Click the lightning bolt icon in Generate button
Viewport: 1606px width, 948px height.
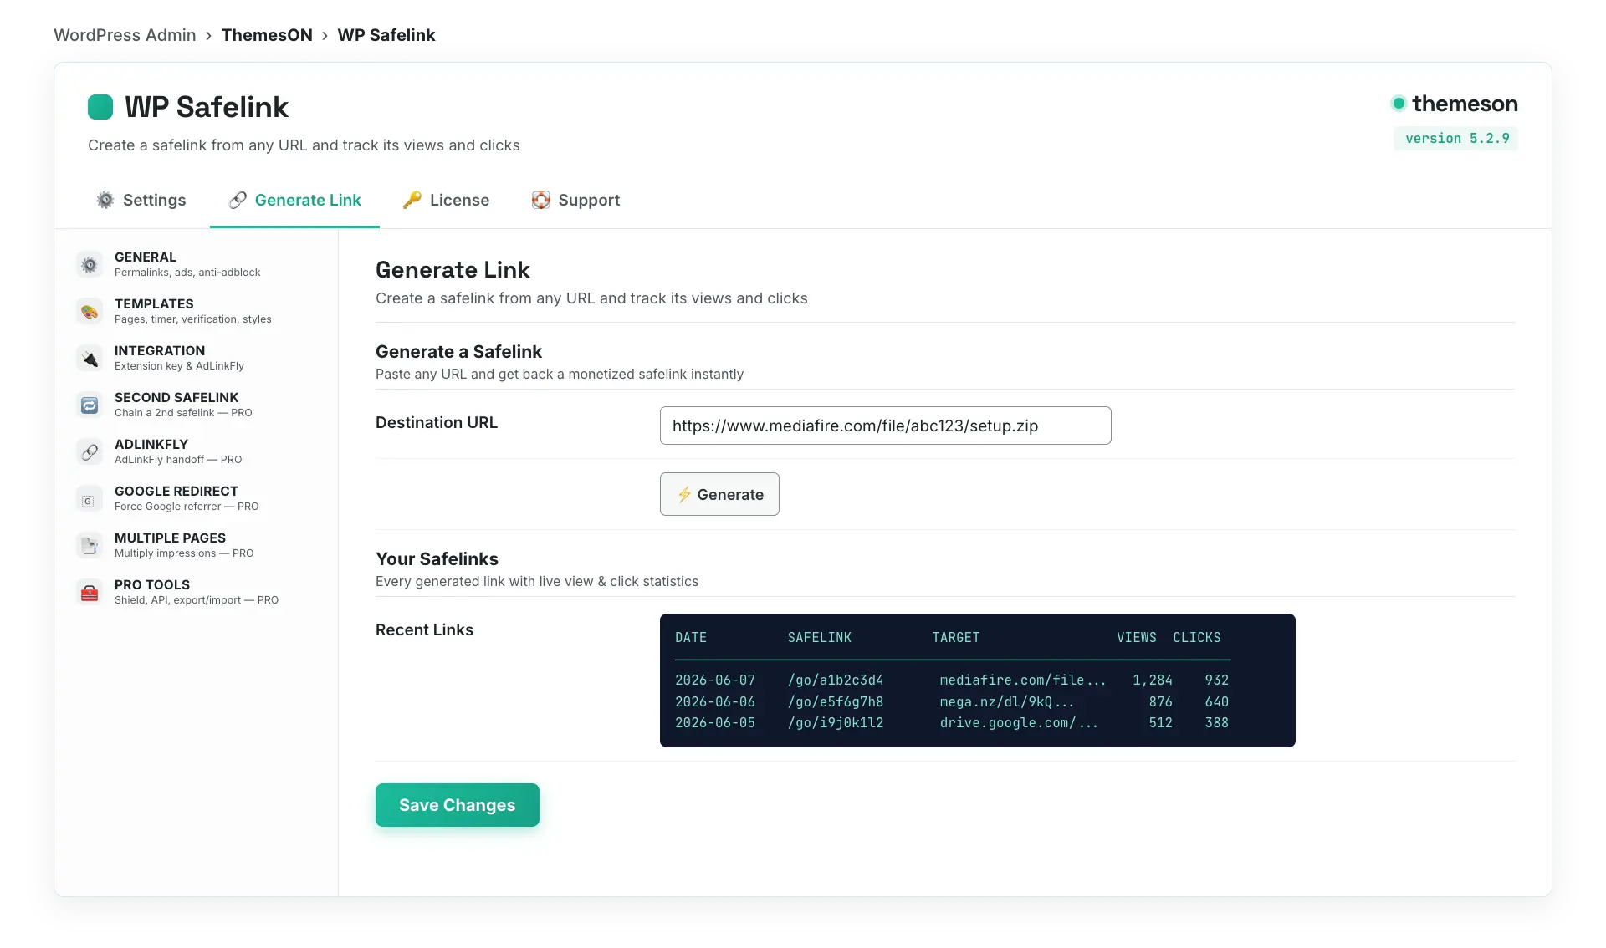[x=684, y=494]
